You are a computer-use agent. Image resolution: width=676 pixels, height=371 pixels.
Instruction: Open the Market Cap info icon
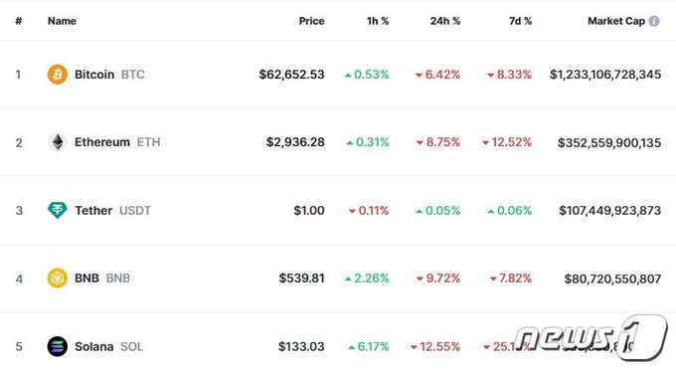(x=654, y=21)
